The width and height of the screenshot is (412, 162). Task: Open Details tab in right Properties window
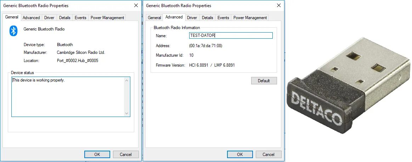click(207, 18)
